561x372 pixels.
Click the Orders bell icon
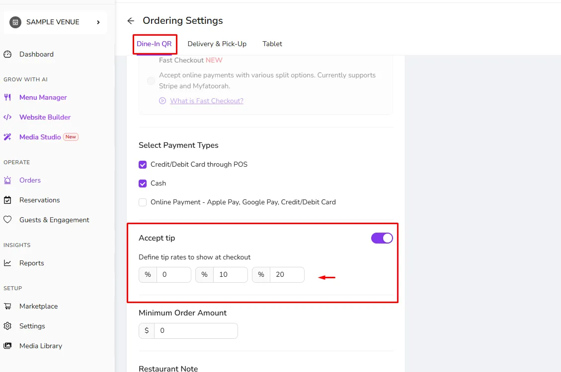point(7,180)
